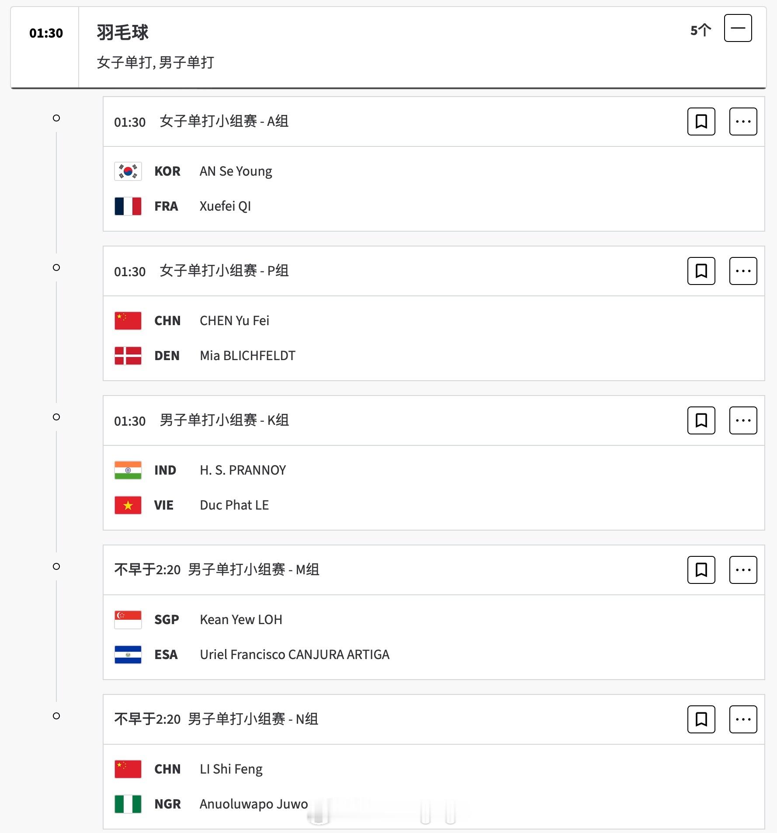Screen dimensions: 777x833
Task: Select the 男子单打小组赛 - M组 header
Action: pyautogui.click(x=253, y=570)
